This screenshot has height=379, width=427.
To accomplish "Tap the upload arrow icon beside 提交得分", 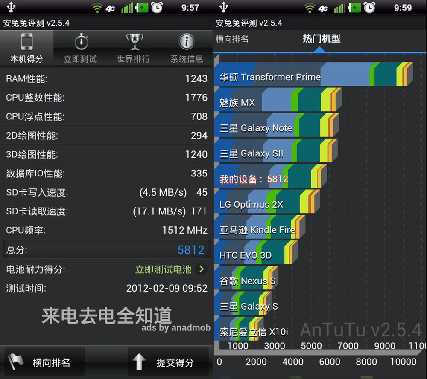I will (139, 362).
